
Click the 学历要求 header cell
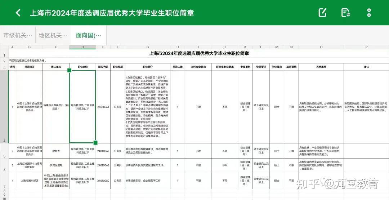[x=261, y=67]
